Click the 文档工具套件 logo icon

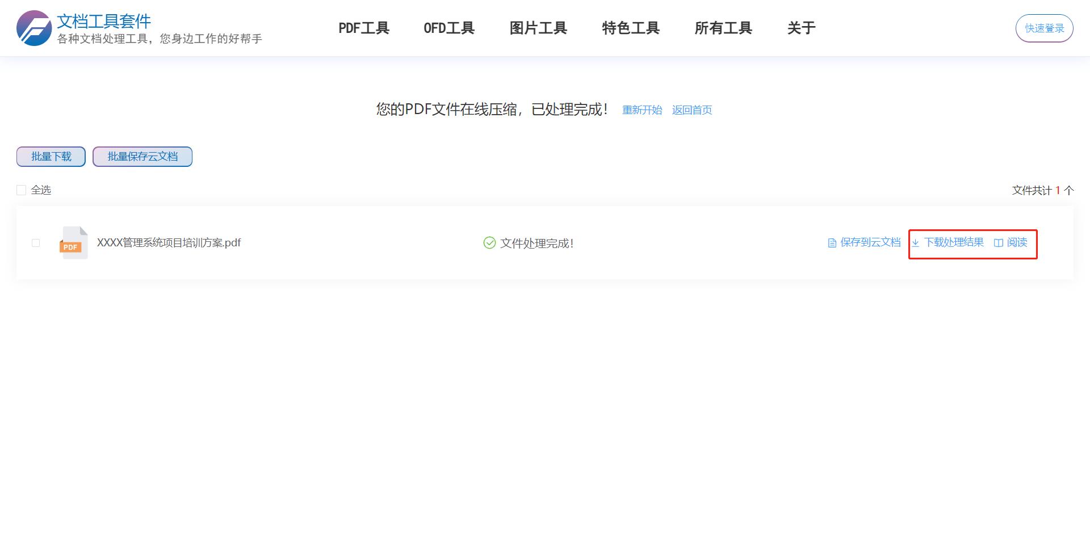(34, 26)
